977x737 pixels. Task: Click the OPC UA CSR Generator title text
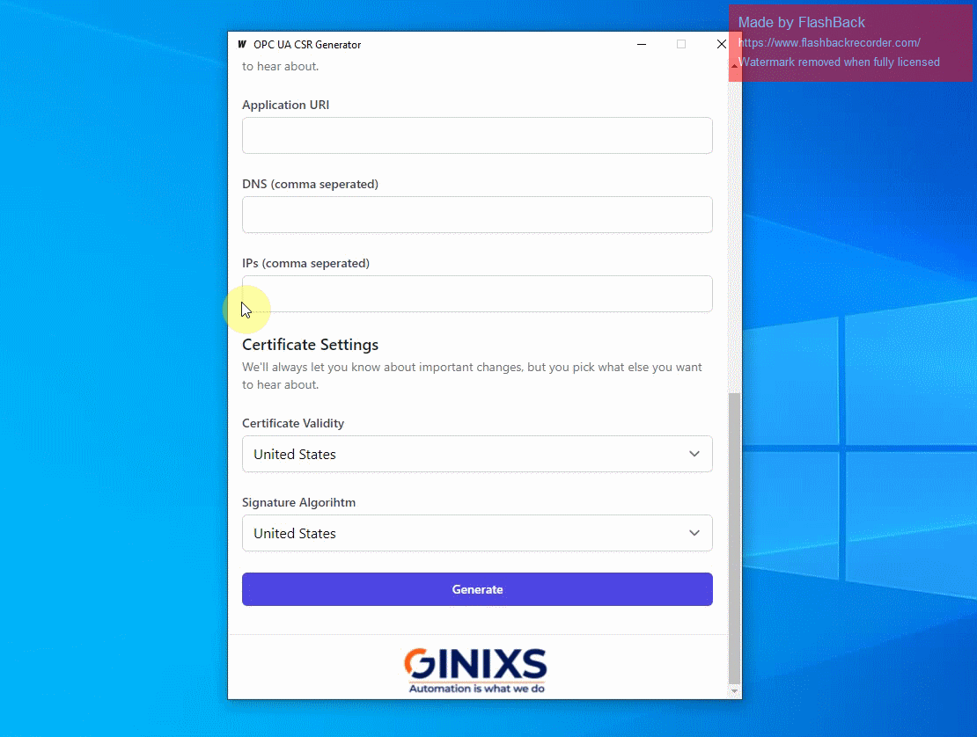pyautogui.click(x=307, y=45)
